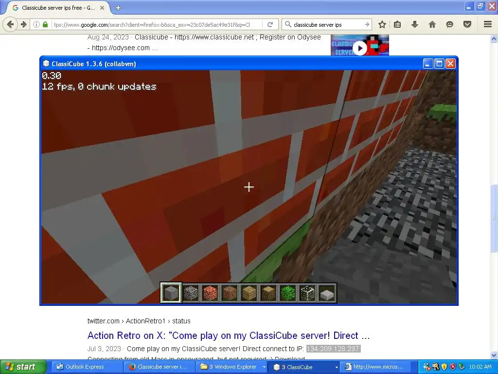
Task: Select the dirt block in the hotbar
Action: [x=230, y=293]
